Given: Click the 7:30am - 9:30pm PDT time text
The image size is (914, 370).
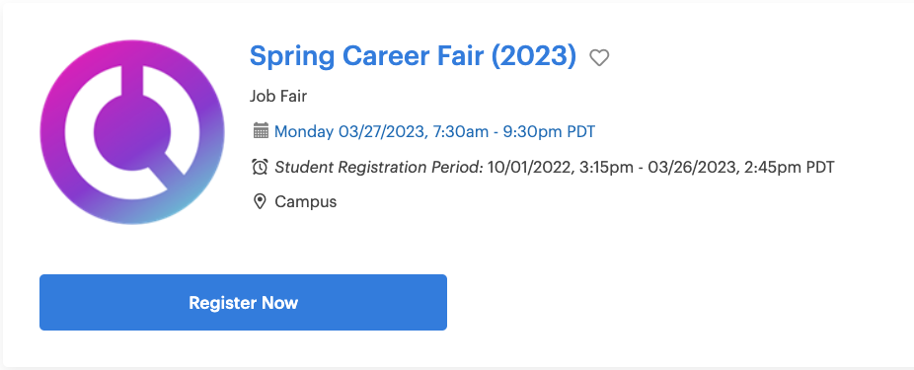Looking at the screenshot, I should (513, 131).
